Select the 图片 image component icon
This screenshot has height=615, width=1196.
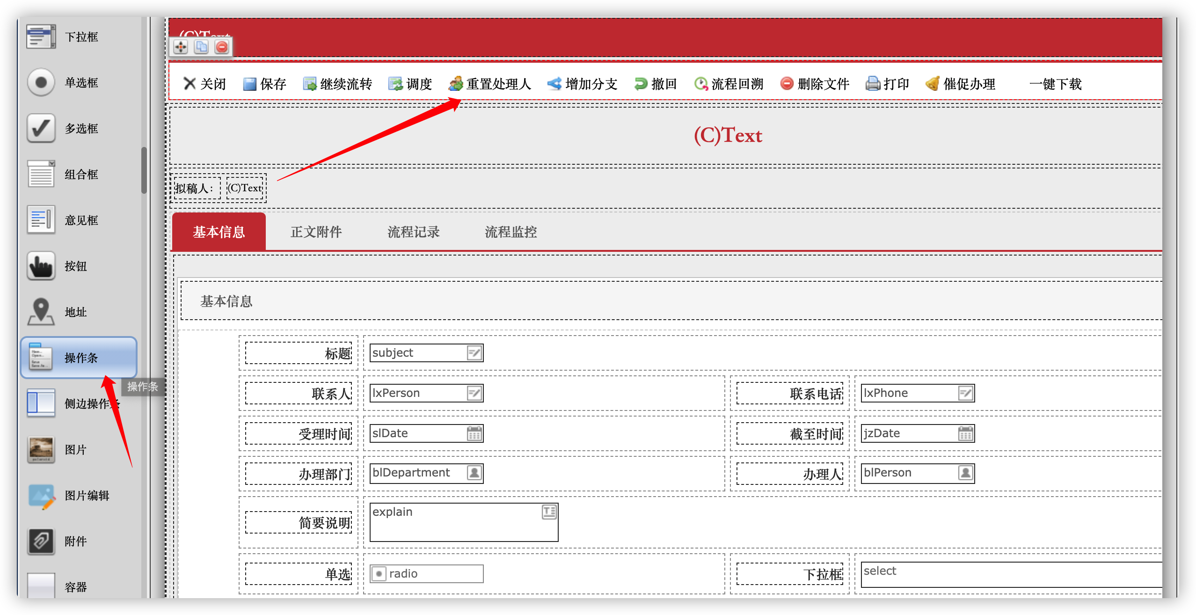pos(41,449)
